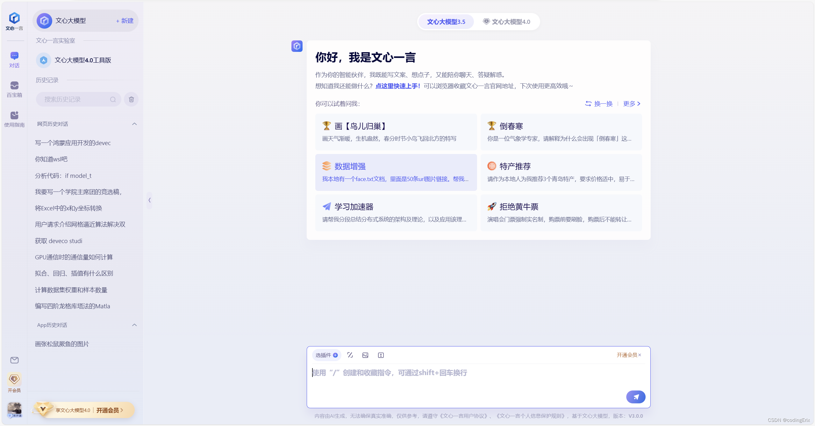Send message with the paper plane button

click(x=636, y=397)
